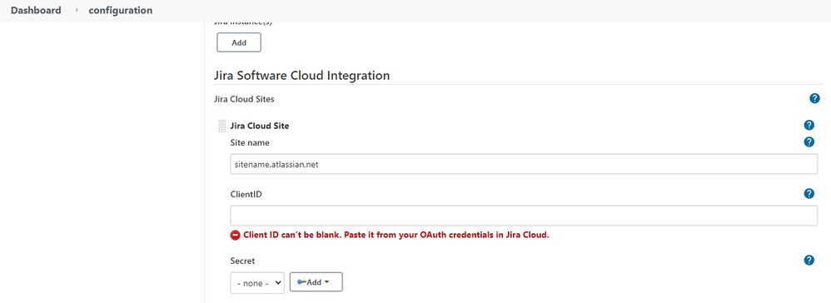
Task: Click the Jira Cloud Site header label
Action: click(x=260, y=126)
